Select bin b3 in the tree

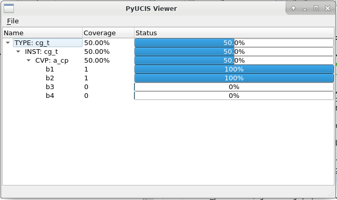point(50,87)
